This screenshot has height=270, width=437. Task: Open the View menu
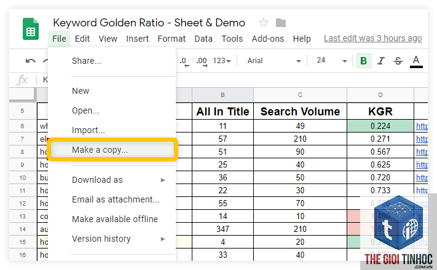click(108, 39)
